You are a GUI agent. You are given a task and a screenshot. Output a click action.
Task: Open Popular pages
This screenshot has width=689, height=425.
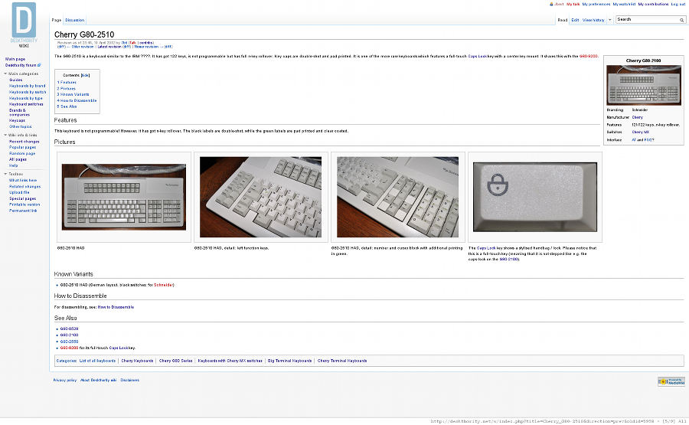click(22, 147)
